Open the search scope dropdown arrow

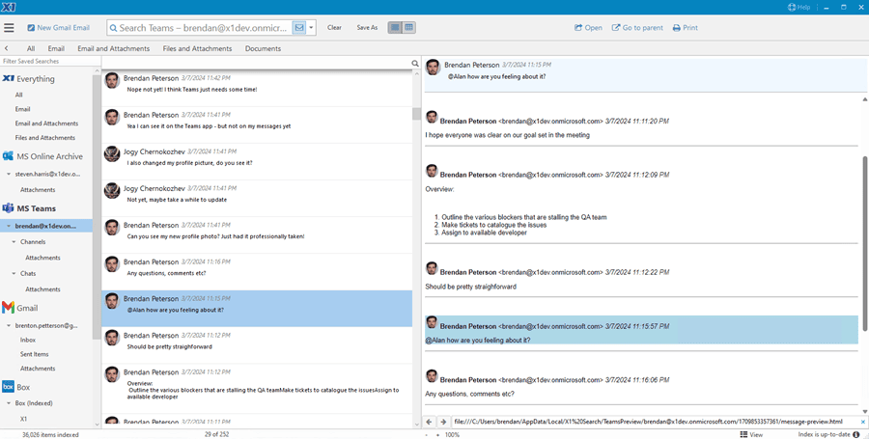click(312, 28)
